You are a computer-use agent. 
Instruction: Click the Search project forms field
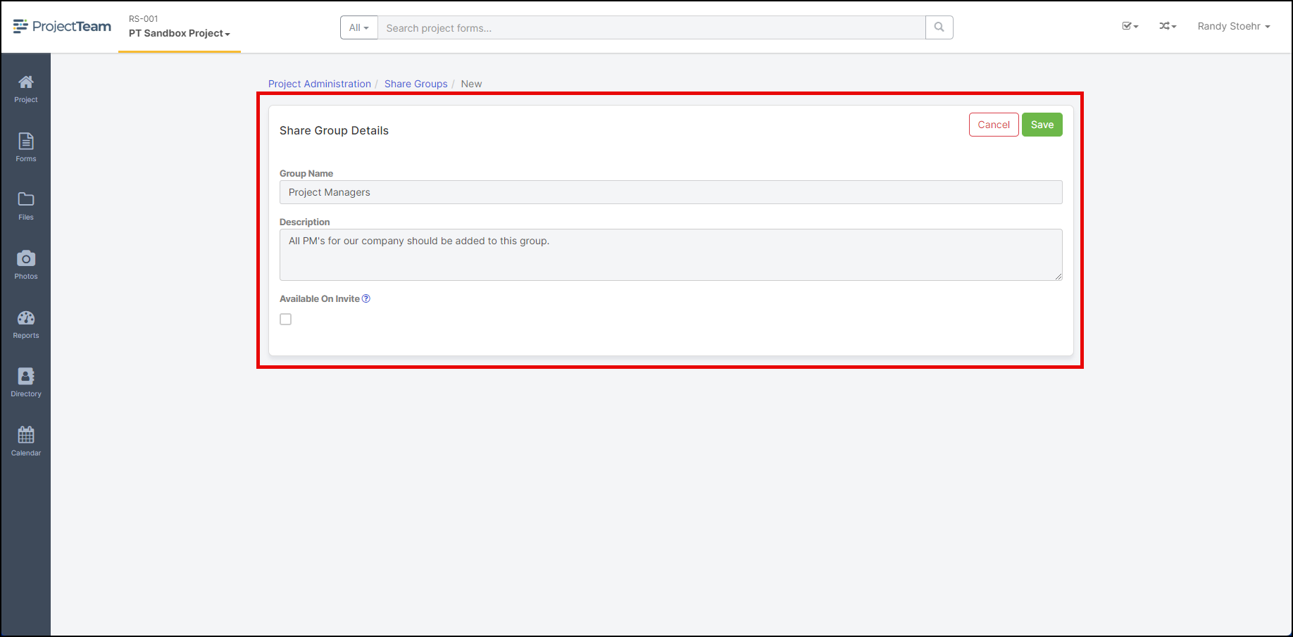[x=651, y=27]
